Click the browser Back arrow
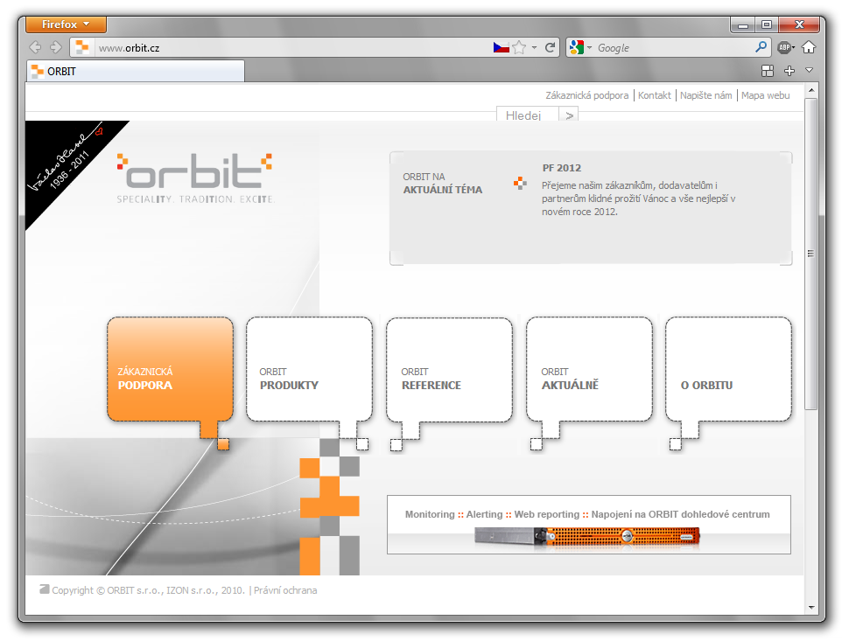The height and width of the screenshot is (641, 849). [x=35, y=47]
